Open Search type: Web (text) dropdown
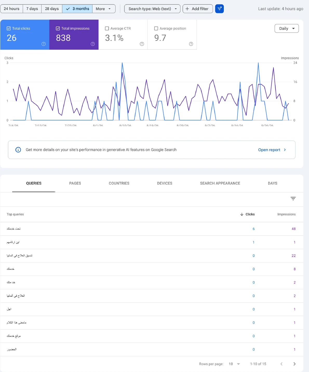The image size is (309, 372). point(152,9)
